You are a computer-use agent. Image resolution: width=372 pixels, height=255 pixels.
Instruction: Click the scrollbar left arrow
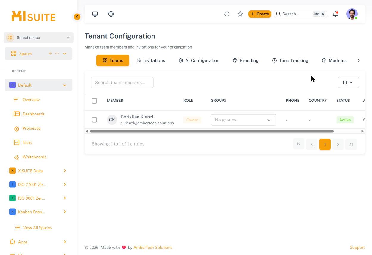click(87, 131)
